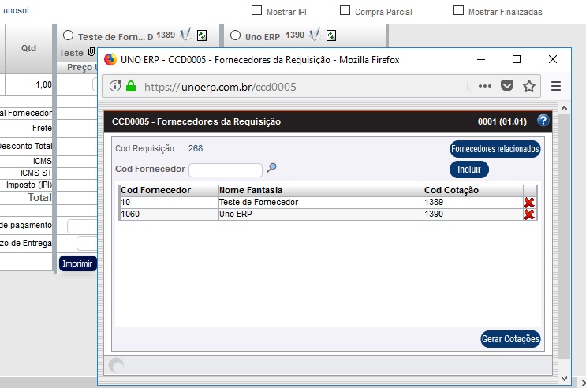586x388 pixels.
Task: Remove the Uno ERP supplier row
Action: pos(529,215)
